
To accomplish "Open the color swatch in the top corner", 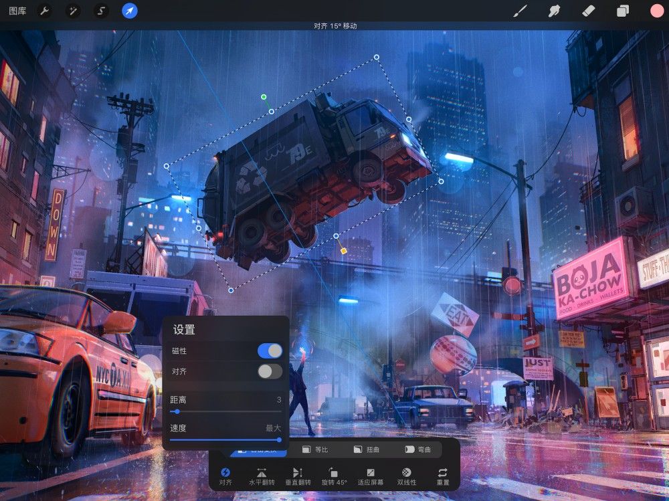I will pyautogui.click(x=652, y=10).
